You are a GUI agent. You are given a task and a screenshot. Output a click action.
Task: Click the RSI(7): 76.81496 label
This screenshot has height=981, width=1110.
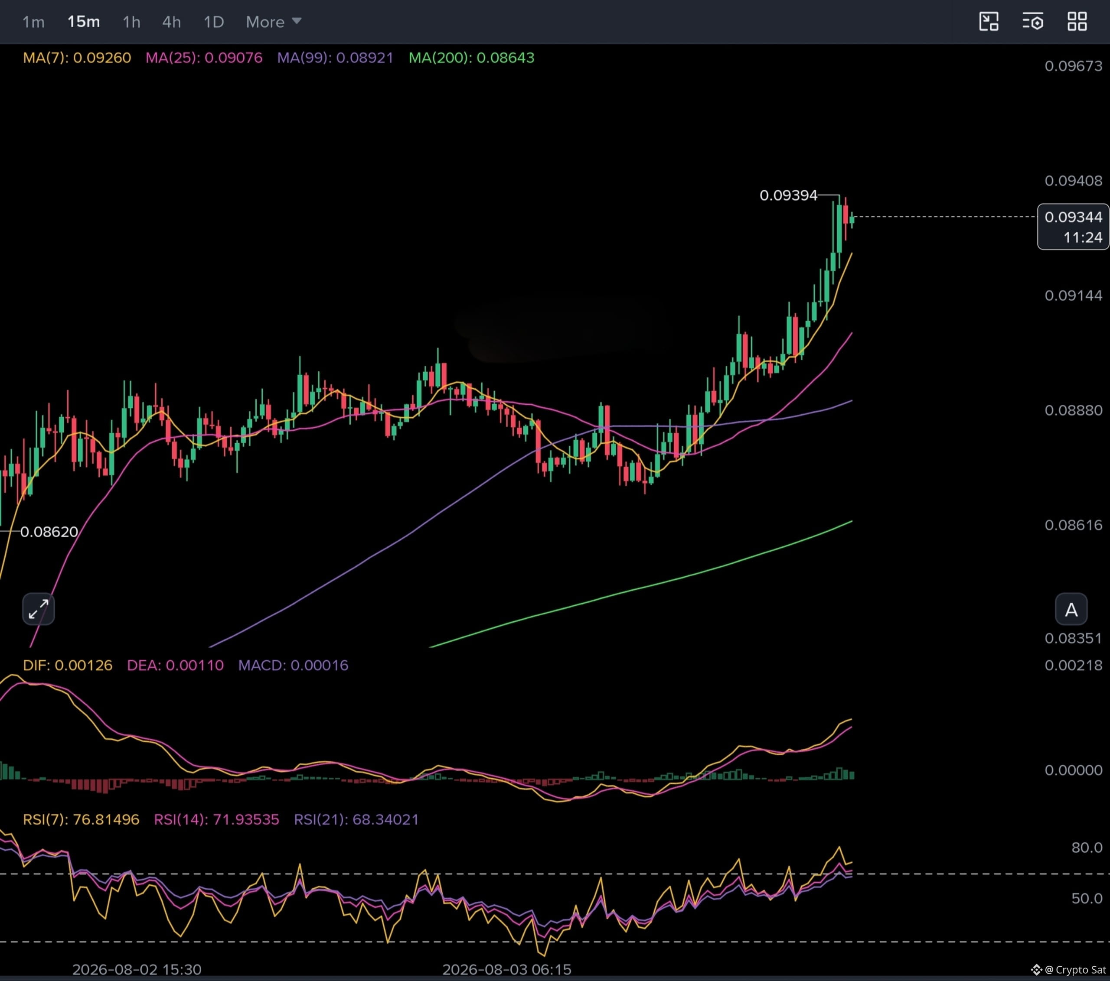[x=81, y=819]
